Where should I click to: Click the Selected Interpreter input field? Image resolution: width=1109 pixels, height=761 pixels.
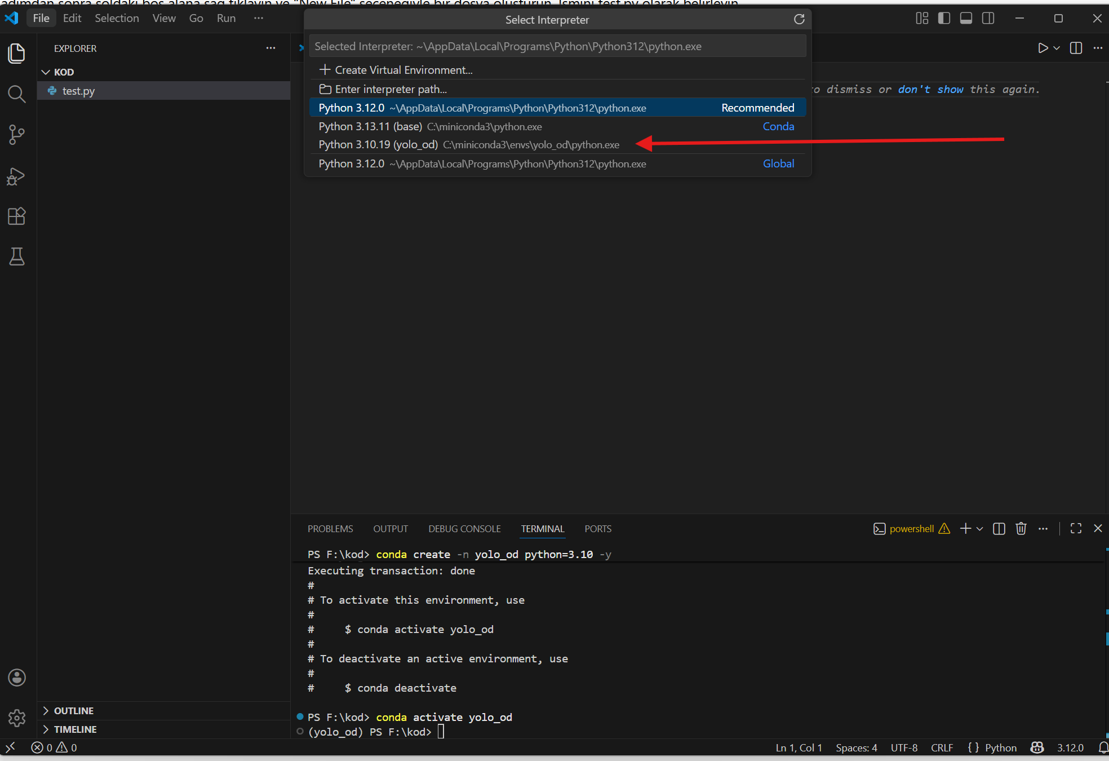[x=557, y=46]
